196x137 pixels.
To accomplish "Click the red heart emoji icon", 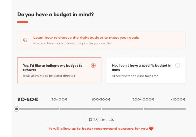I will point(151,129).
